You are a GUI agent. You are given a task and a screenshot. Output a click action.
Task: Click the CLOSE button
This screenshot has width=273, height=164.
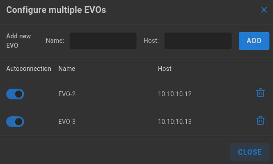click(x=250, y=152)
